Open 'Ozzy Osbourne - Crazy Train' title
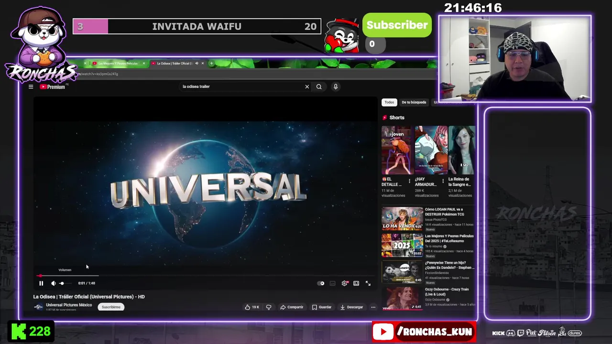Image resolution: width=612 pixels, height=344 pixels. point(447,291)
